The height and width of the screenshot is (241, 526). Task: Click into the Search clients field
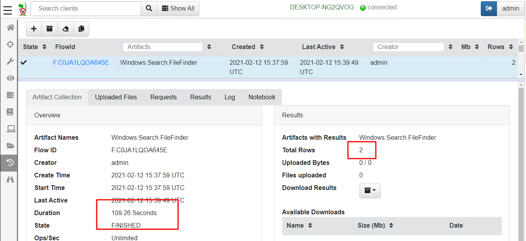click(85, 9)
